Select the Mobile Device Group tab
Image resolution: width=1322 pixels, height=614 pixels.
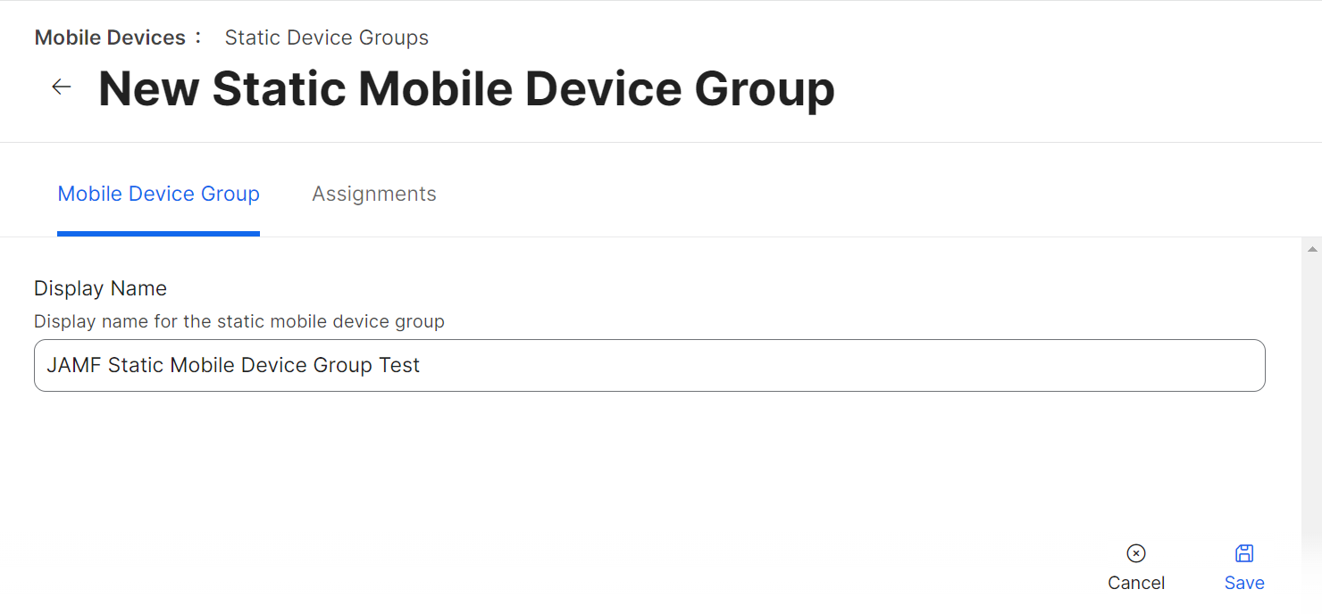click(158, 194)
